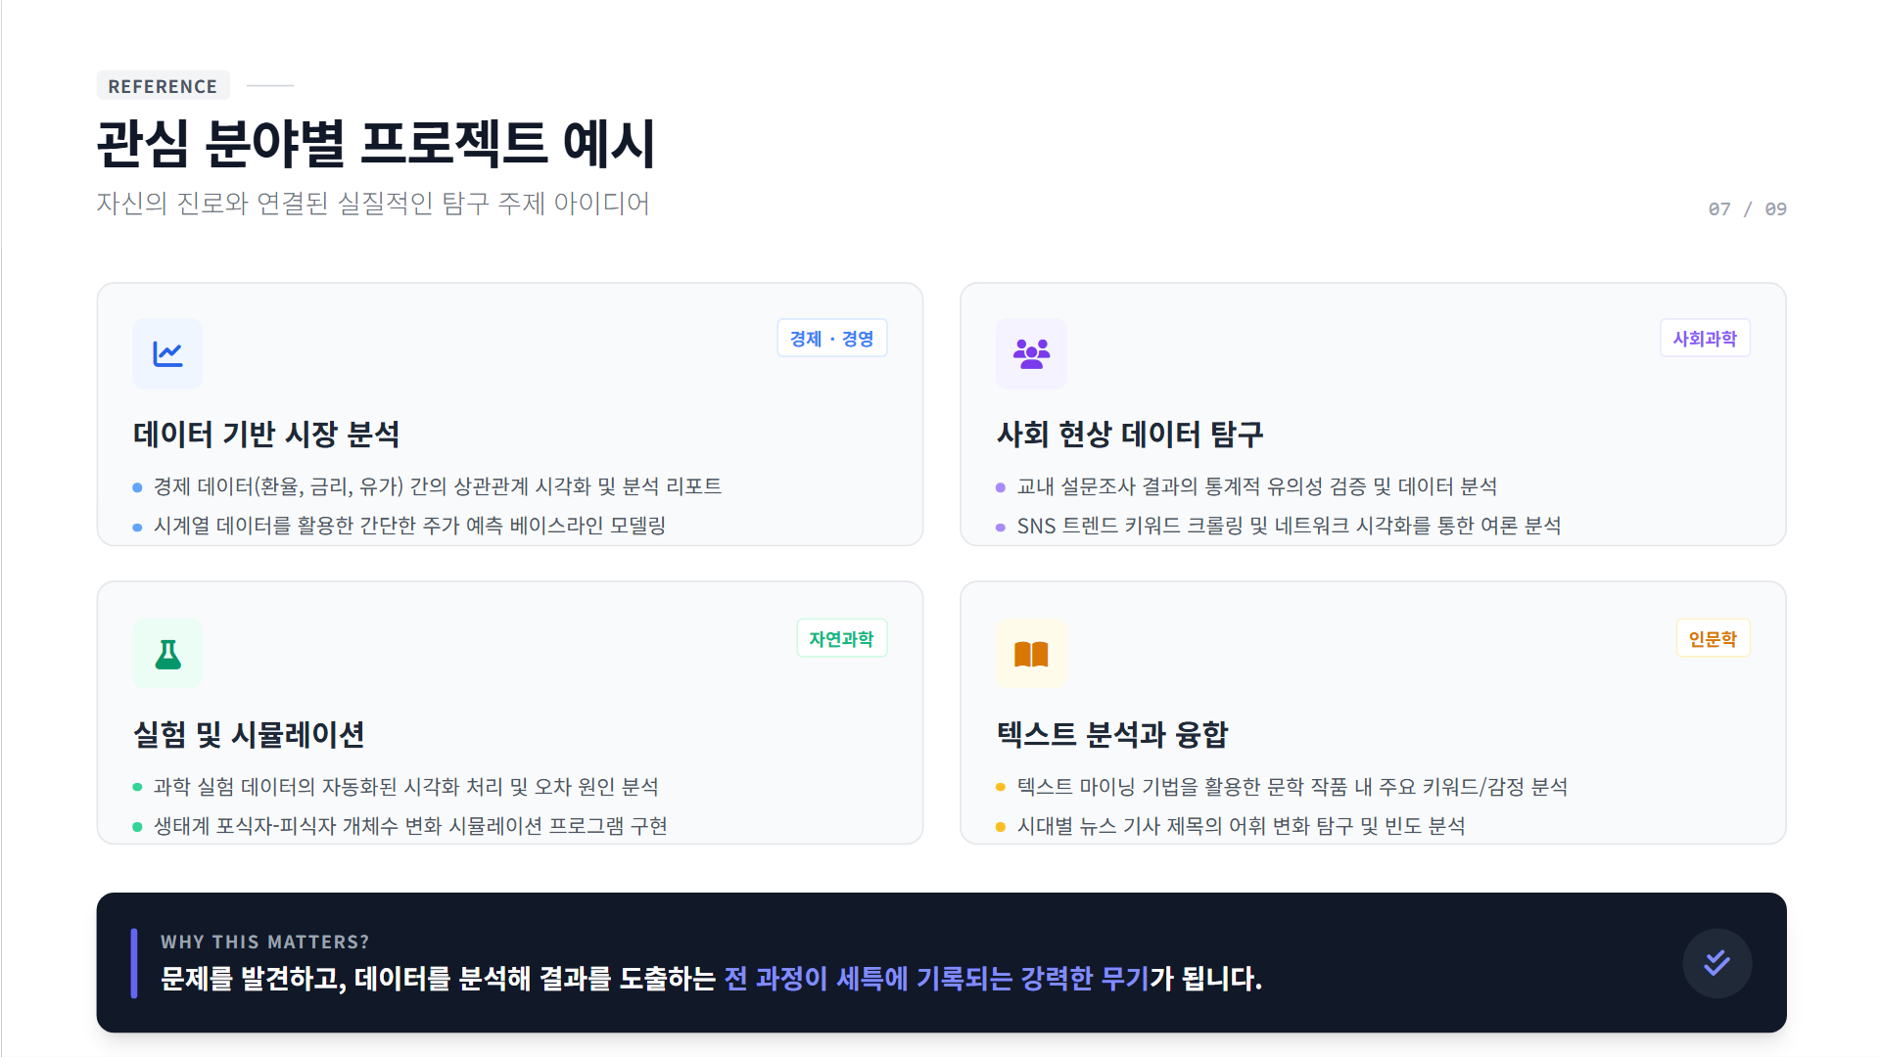1880x1057 pixels.
Task: Click the WHY THIS MATTERS? label
Action: [264, 942]
